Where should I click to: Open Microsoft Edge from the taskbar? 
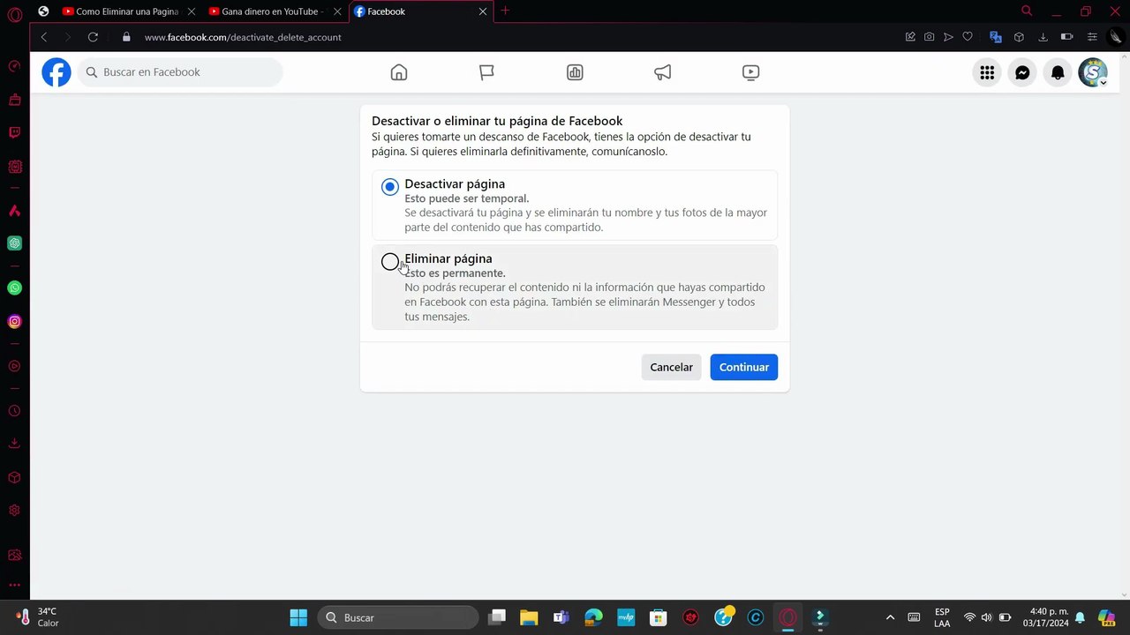(x=593, y=617)
